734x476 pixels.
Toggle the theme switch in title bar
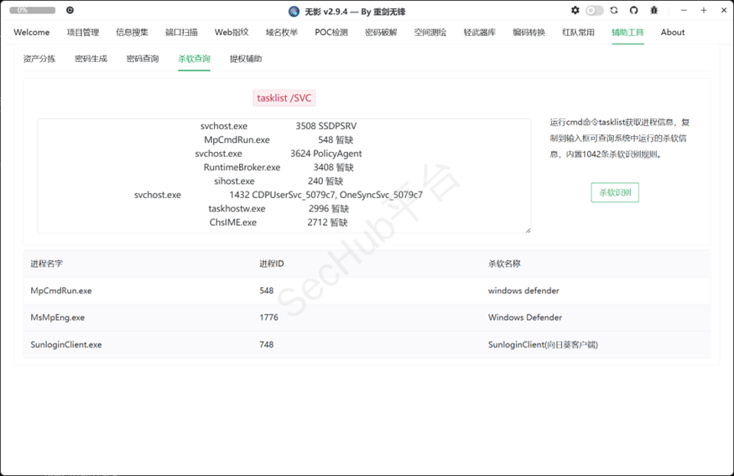click(x=595, y=10)
